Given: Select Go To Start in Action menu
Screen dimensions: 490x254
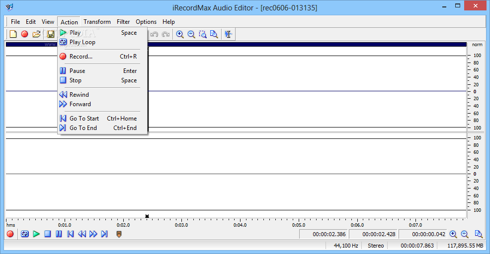Looking at the screenshot, I should click(x=102, y=118).
